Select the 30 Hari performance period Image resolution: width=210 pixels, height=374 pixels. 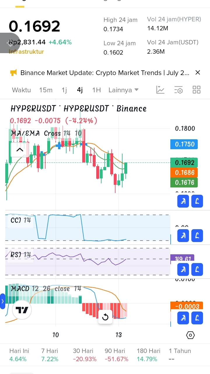85,355
